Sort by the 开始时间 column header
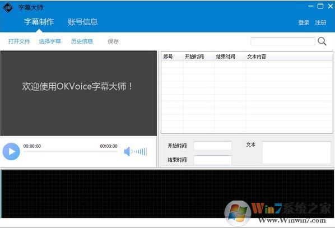The width and height of the screenshot is (335, 228). [199, 57]
